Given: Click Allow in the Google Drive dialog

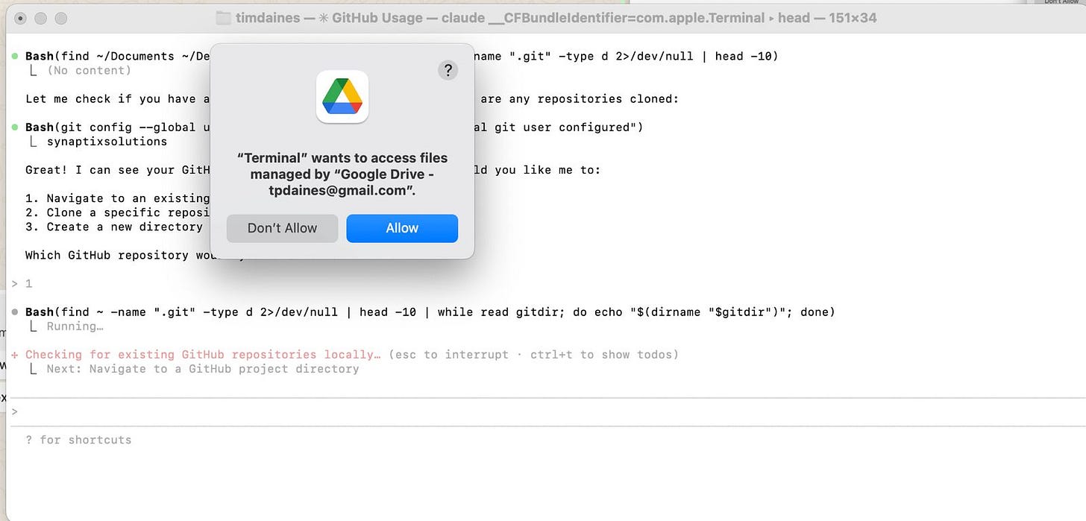Looking at the screenshot, I should point(402,228).
